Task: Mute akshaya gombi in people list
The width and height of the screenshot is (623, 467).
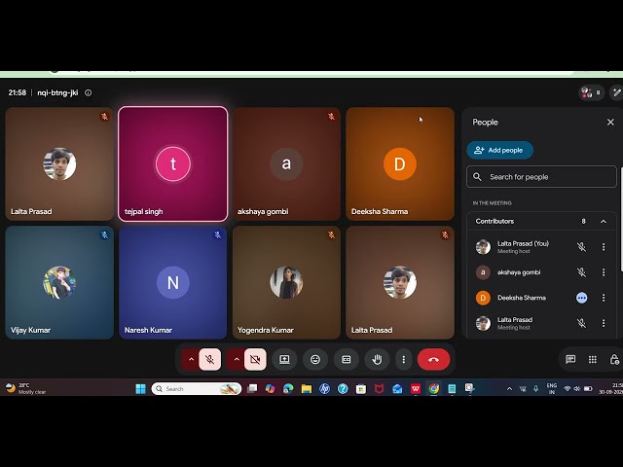Action: [x=581, y=272]
